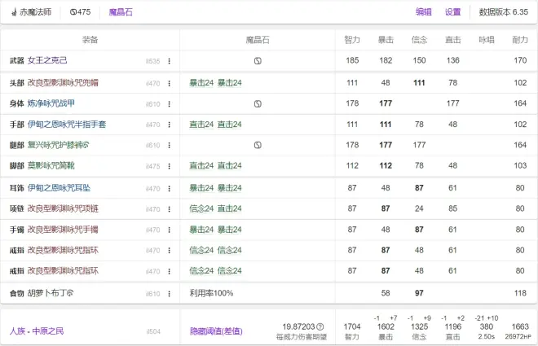538x346 pixels.
Task: Open options menu for 莫影咏咒筒靴 feet row
Action: pos(169,166)
